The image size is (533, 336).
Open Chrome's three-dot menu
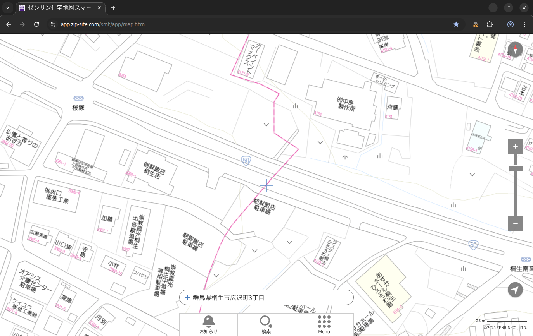tap(524, 24)
